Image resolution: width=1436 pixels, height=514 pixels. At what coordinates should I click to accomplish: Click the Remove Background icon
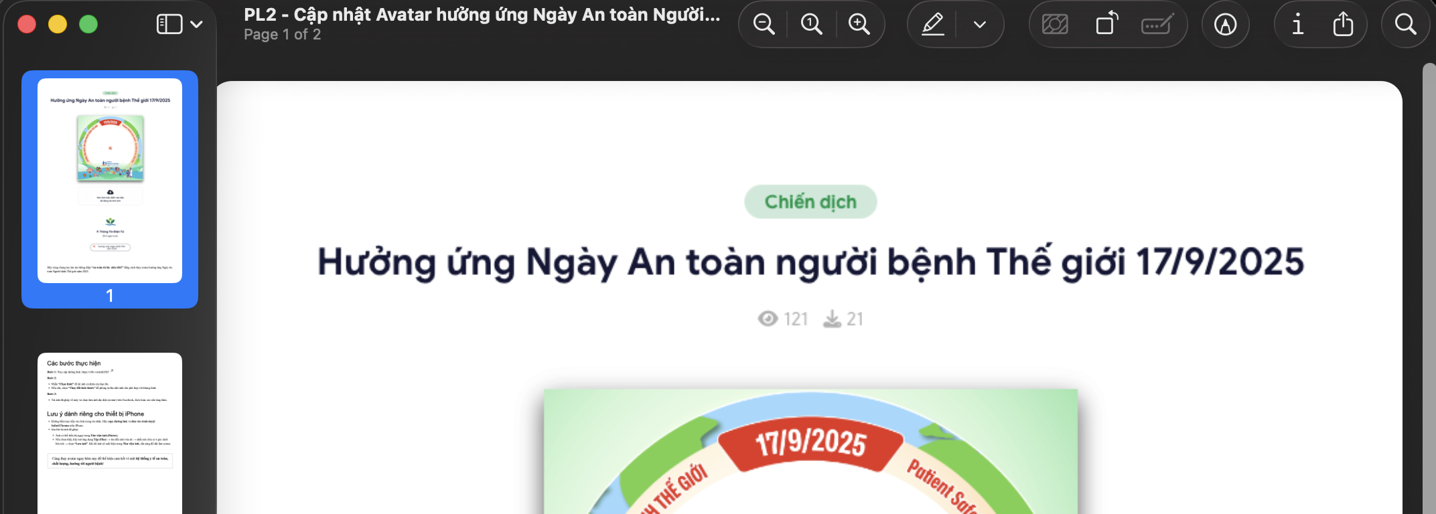(x=1055, y=25)
